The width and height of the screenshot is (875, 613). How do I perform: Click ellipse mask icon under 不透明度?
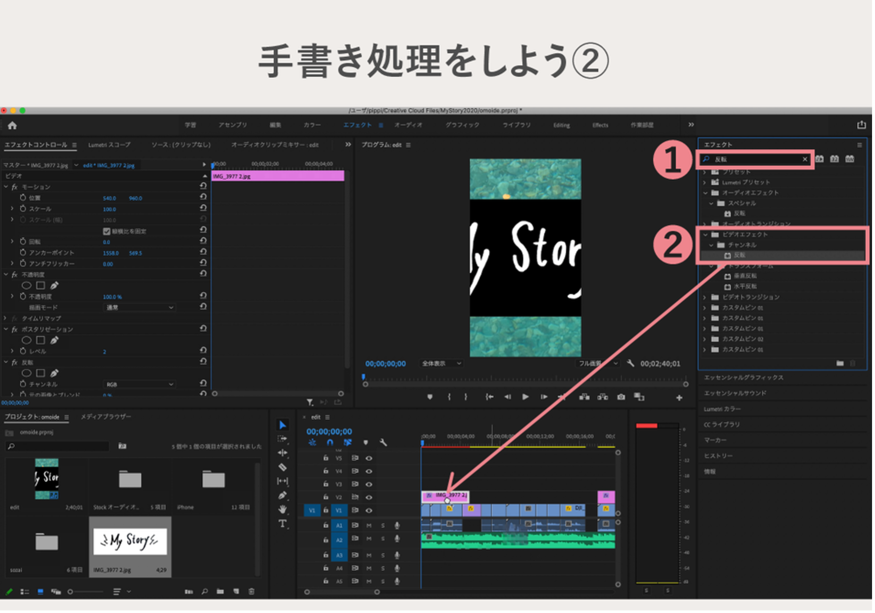pos(27,287)
